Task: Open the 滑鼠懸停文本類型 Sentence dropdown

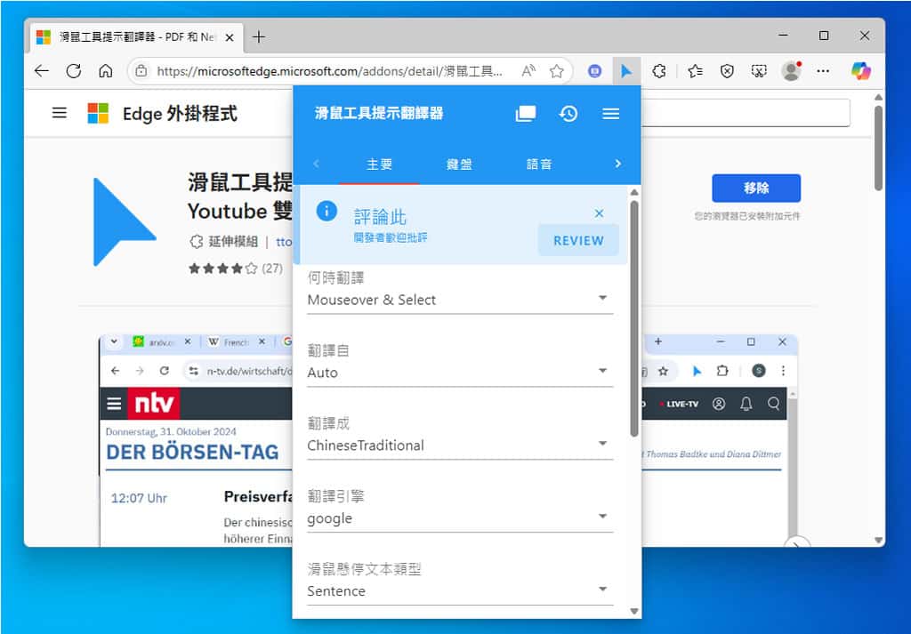Action: (x=460, y=590)
